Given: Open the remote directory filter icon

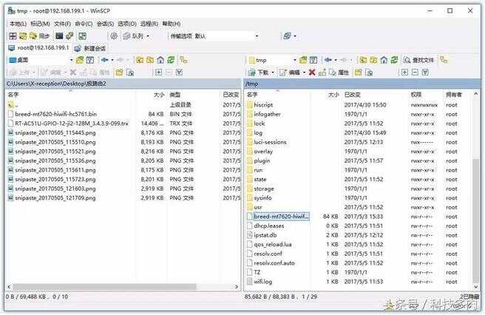Looking at the screenshot, I should point(313,60).
